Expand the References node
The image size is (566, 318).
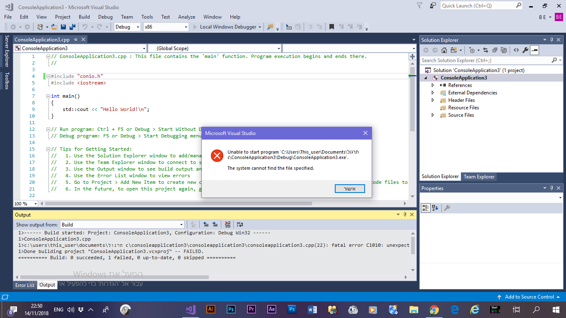(x=433, y=85)
